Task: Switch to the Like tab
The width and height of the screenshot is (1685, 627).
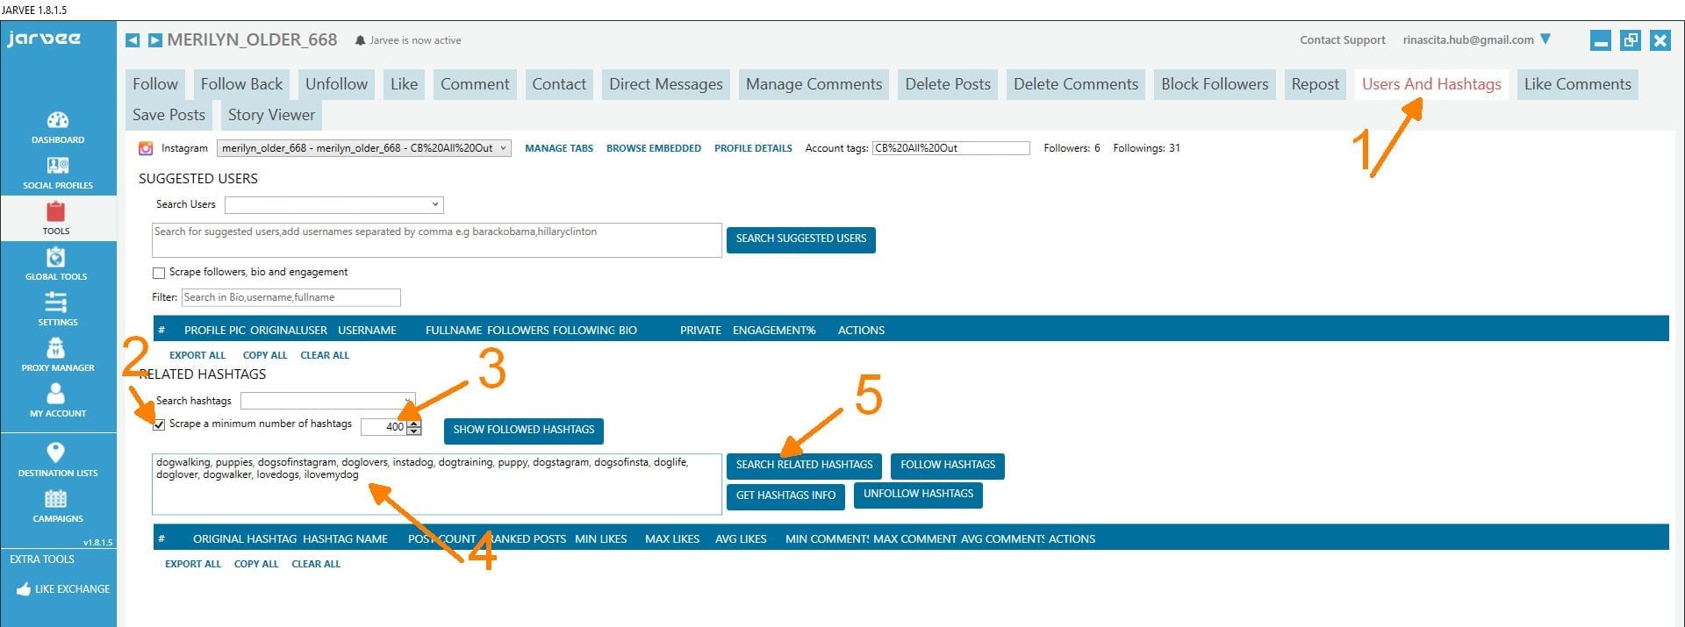Action: coord(404,84)
